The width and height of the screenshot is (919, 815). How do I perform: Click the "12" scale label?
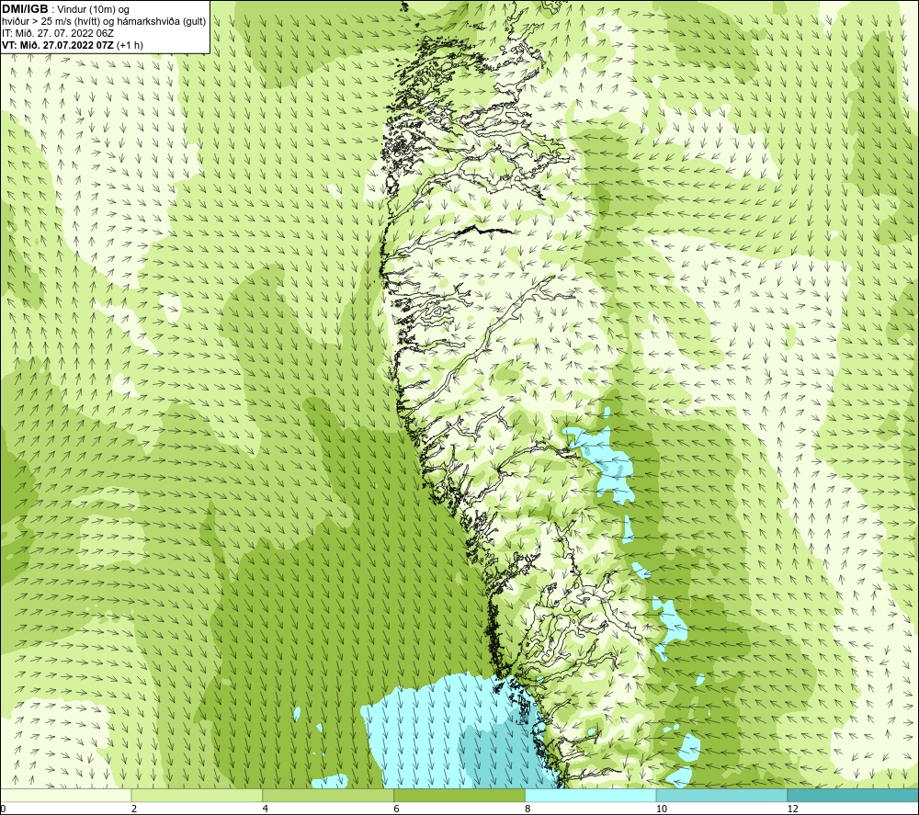(793, 809)
